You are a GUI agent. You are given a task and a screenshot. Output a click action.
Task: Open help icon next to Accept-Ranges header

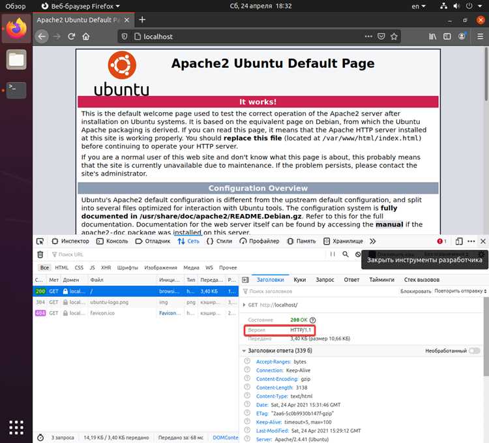click(x=247, y=361)
